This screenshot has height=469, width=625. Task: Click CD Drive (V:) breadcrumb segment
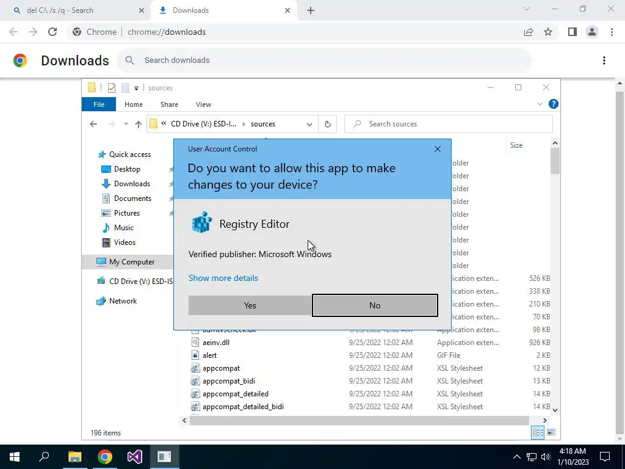(x=203, y=124)
